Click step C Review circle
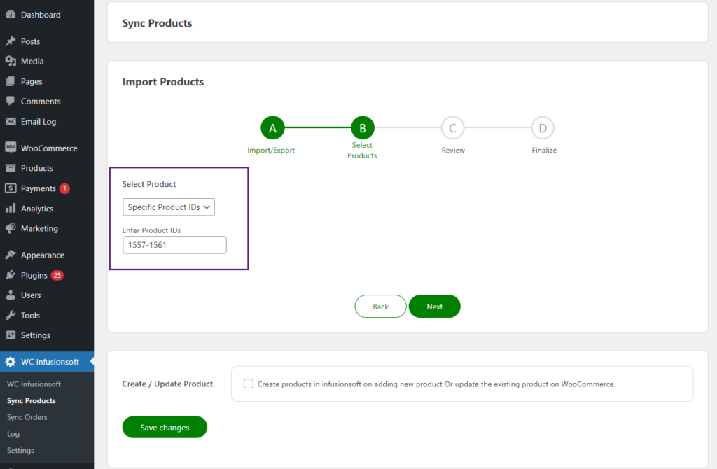The height and width of the screenshot is (469, 717). click(x=453, y=128)
